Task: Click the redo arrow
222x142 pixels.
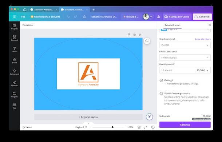Action: click(x=76, y=17)
